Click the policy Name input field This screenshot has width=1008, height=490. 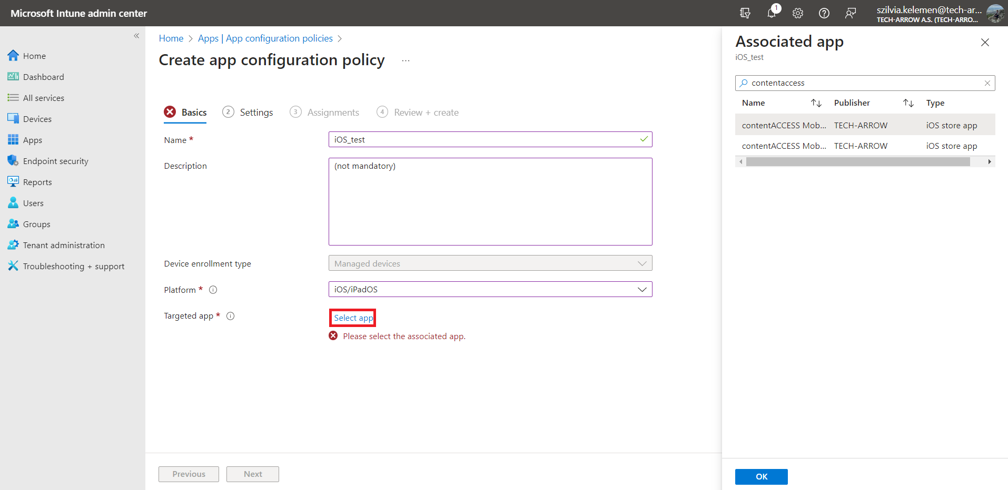tap(485, 140)
